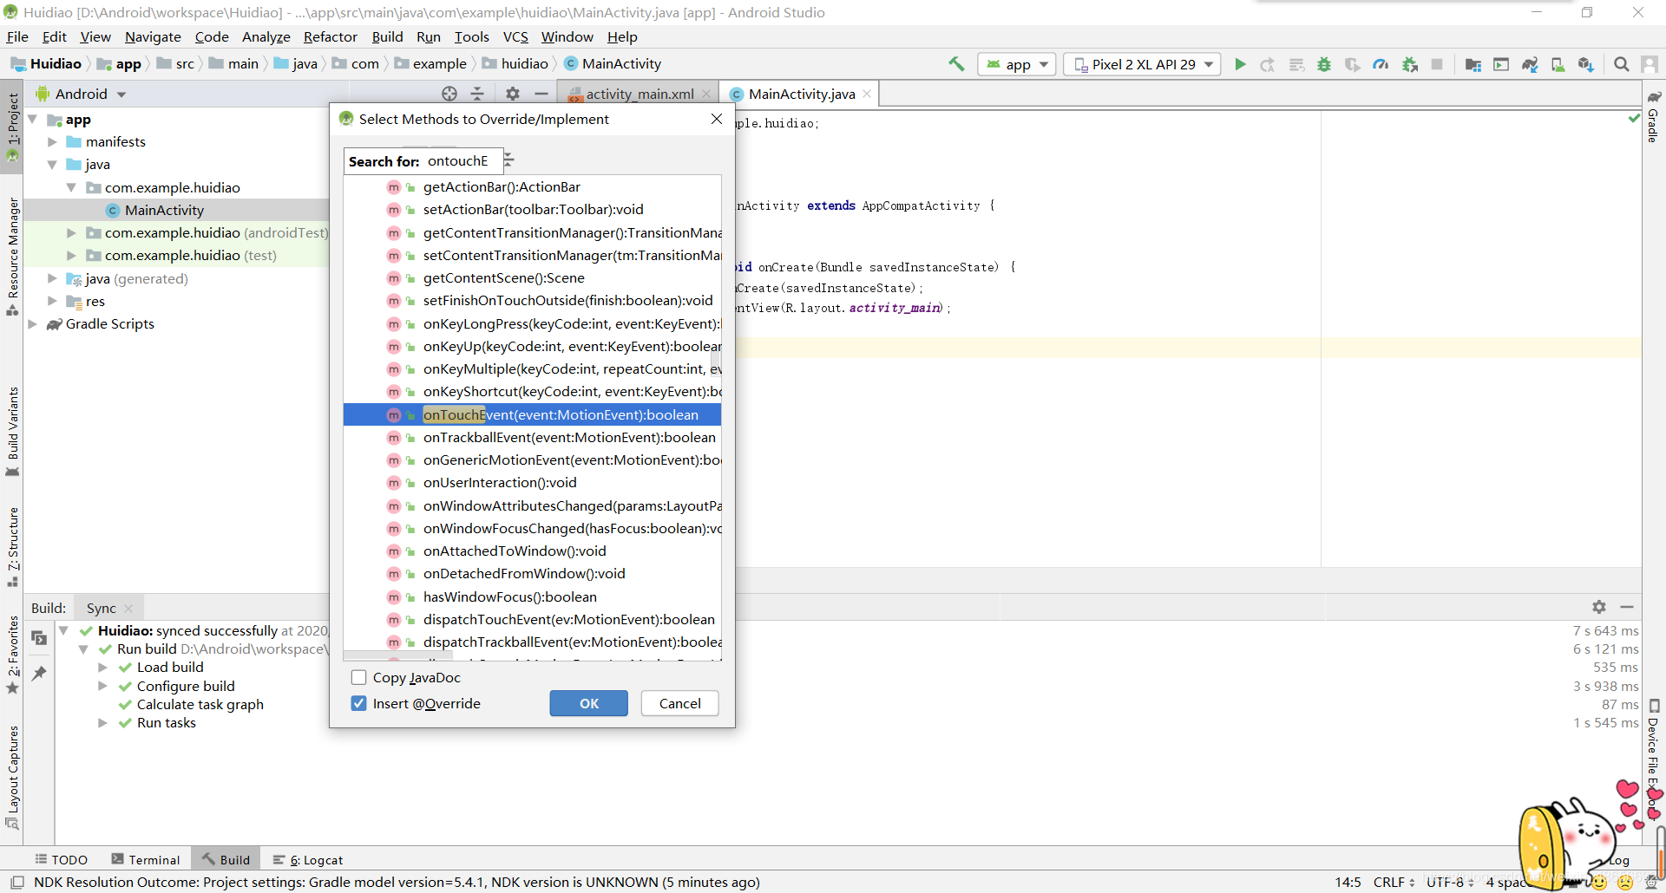Click collapse-all icon beside dialog search box
This screenshot has width=1666, height=893.
[508, 160]
